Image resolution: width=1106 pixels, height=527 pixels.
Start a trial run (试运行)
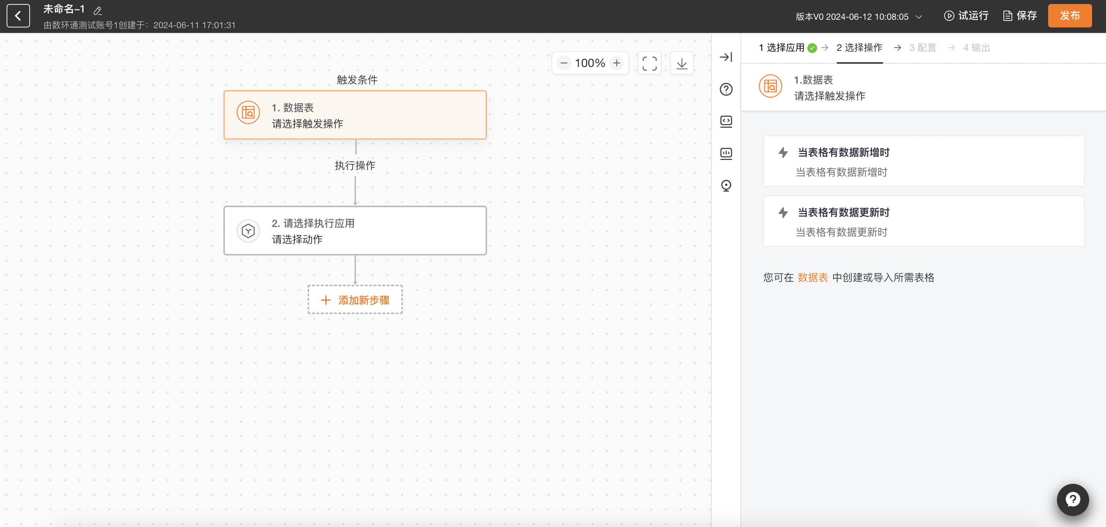coord(966,16)
